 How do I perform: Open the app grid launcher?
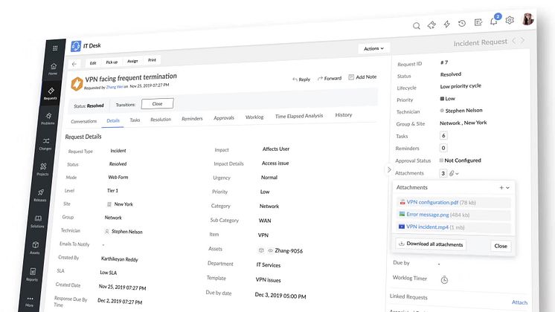54,48
